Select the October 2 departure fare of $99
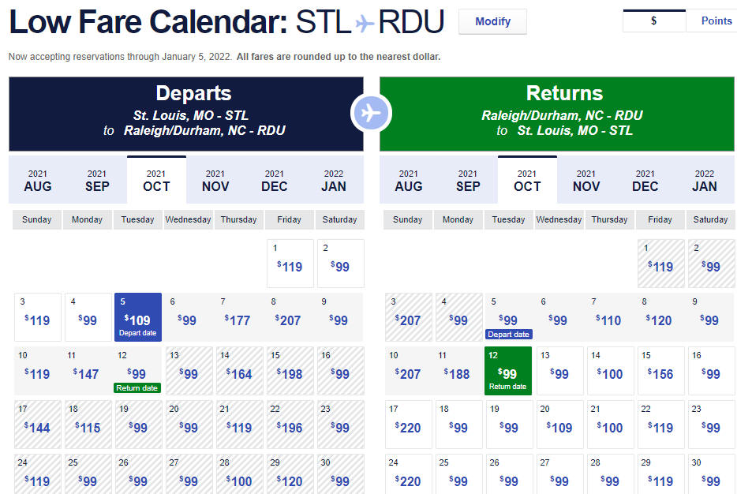 coord(341,264)
